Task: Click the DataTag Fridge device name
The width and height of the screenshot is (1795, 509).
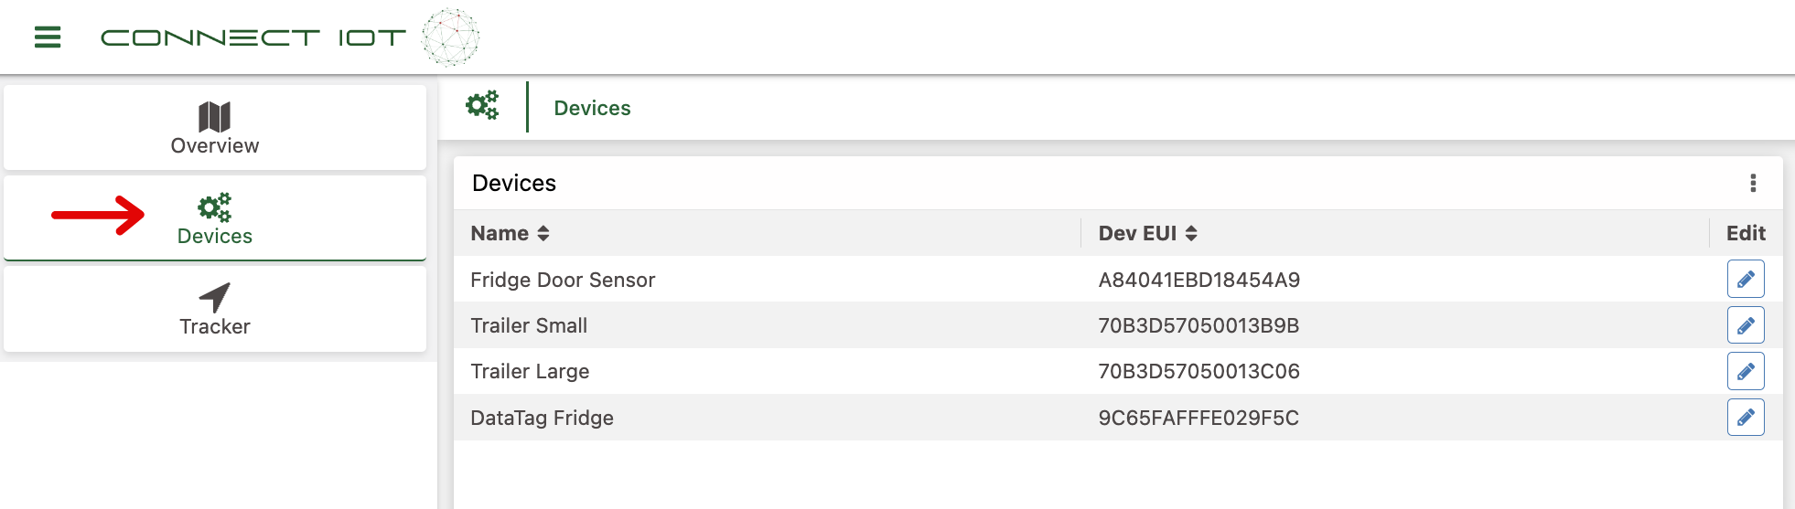Action: tap(542, 418)
